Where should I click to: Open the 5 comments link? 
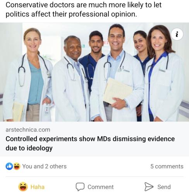coord(167,166)
